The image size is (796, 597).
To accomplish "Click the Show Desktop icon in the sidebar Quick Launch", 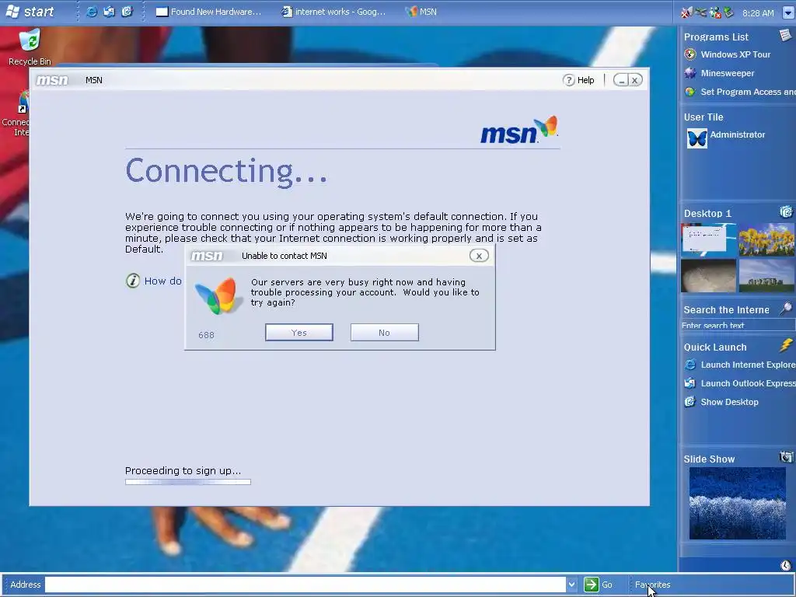I will 690,402.
